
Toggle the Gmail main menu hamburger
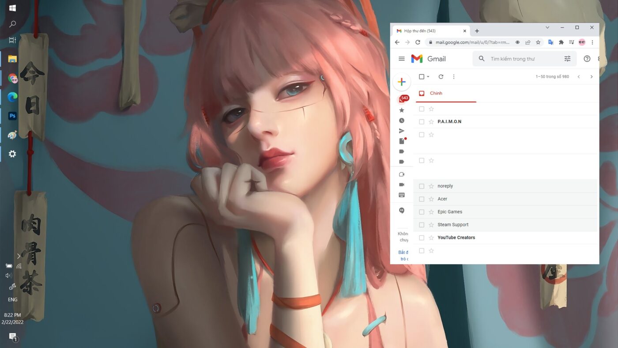click(402, 59)
